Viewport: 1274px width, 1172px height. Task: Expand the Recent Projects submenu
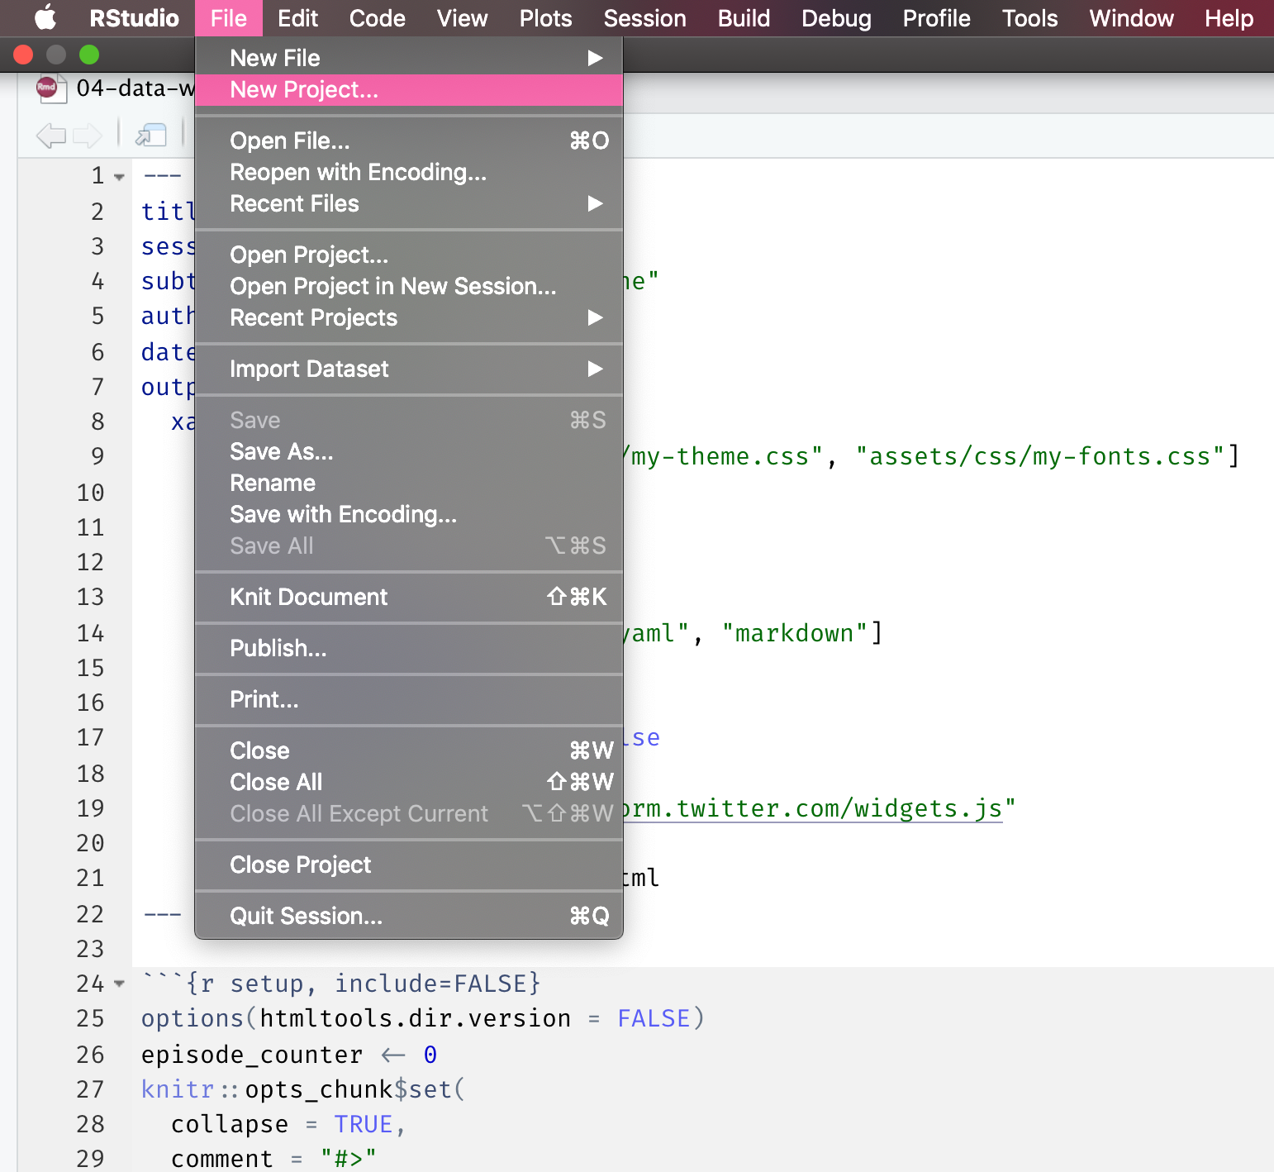pos(409,317)
